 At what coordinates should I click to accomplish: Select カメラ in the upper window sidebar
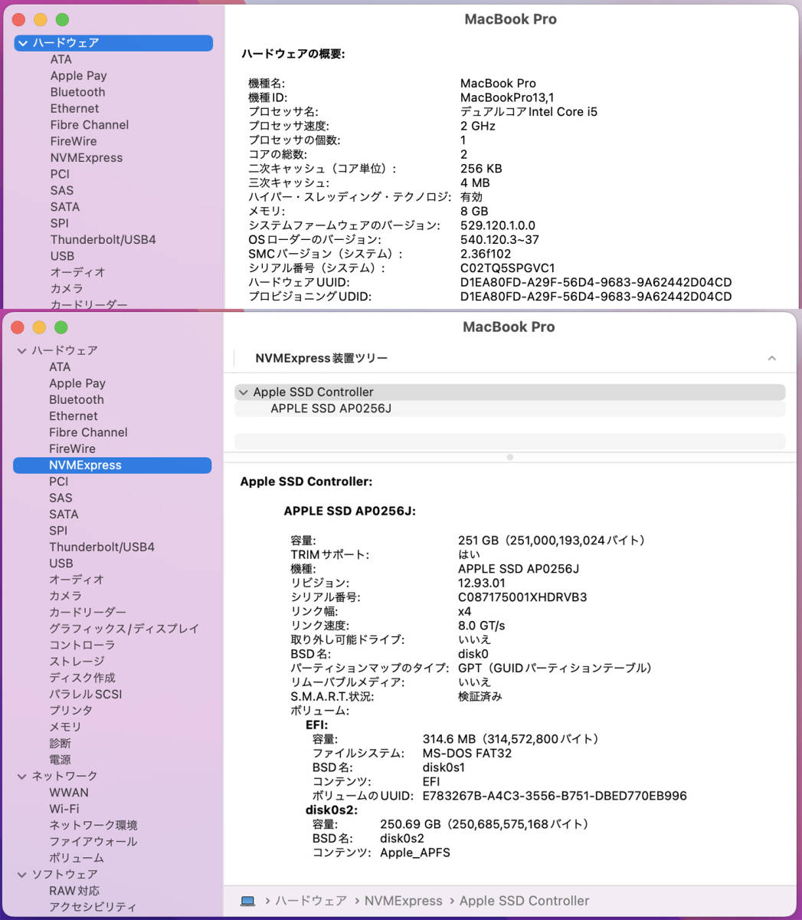[67, 288]
